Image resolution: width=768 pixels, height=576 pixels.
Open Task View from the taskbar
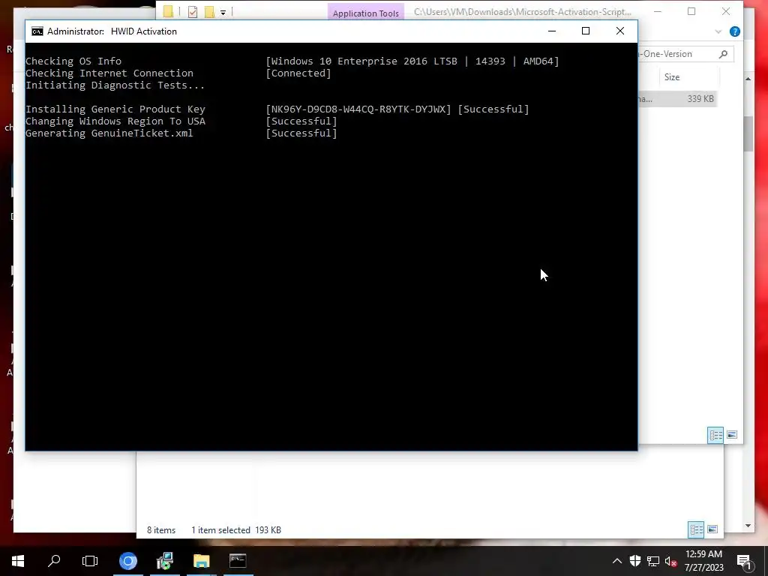(x=90, y=561)
